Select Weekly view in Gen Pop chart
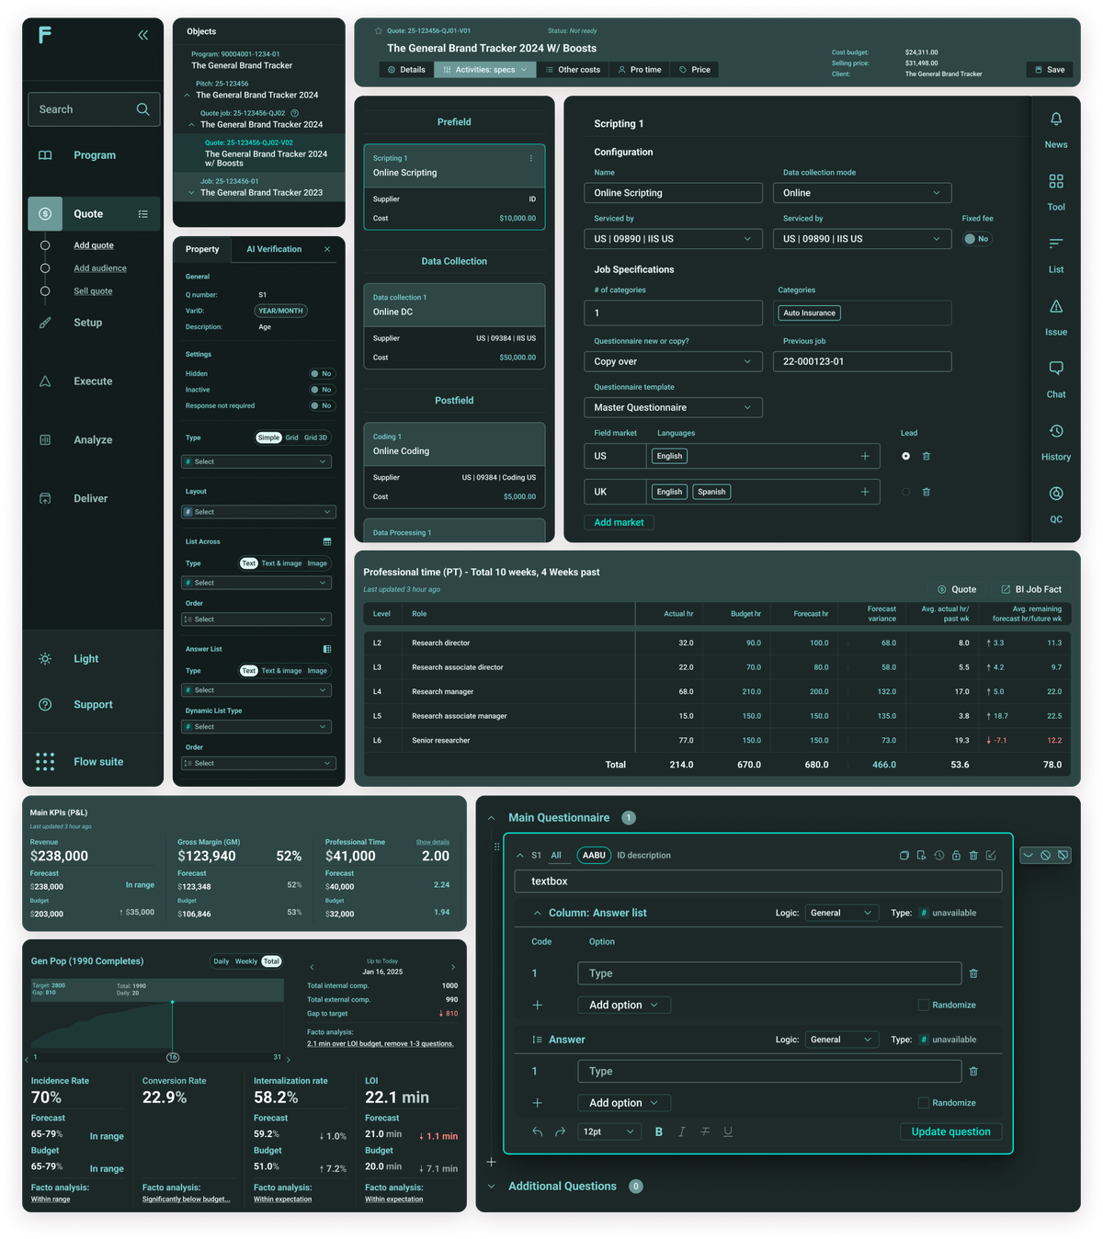Image resolution: width=1103 pixels, height=1239 pixels. (246, 961)
